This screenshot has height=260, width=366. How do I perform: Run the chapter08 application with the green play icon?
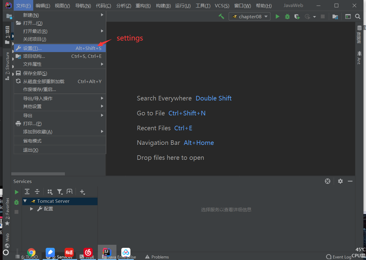click(277, 16)
